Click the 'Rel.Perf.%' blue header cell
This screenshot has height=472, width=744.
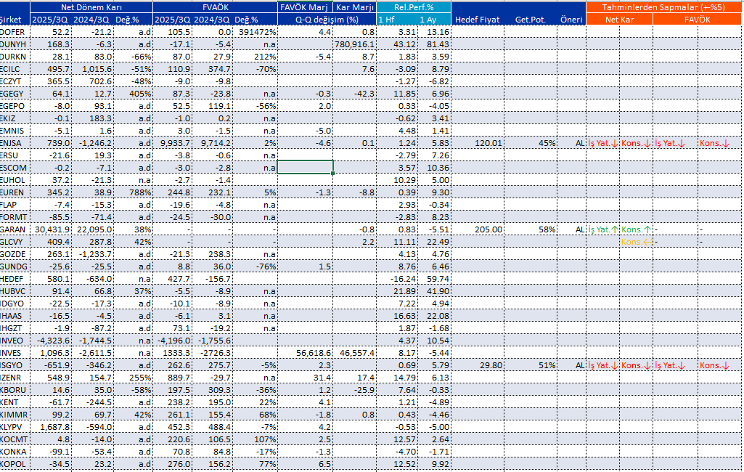click(x=414, y=7)
